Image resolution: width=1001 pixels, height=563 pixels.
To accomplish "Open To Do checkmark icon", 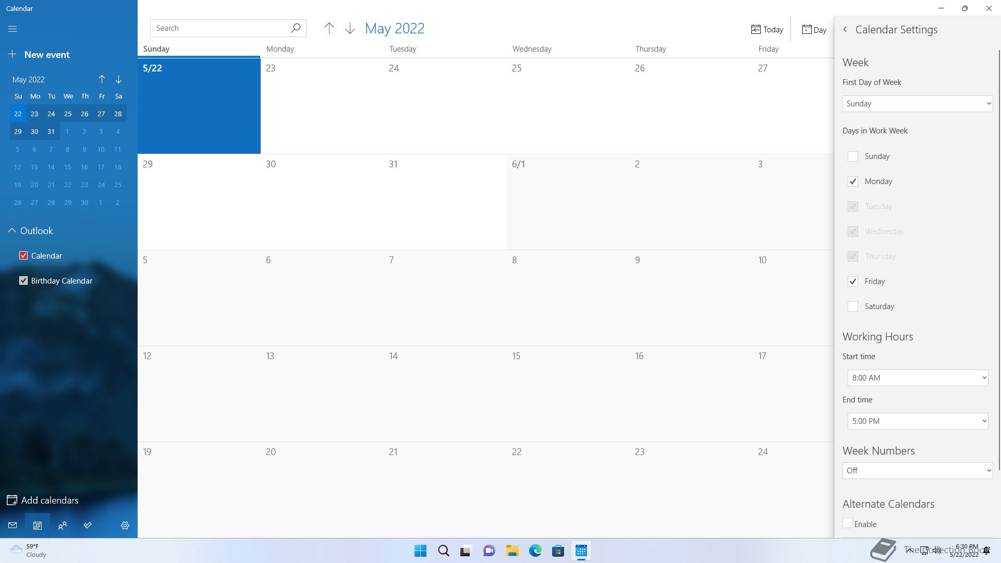I will pos(88,525).
